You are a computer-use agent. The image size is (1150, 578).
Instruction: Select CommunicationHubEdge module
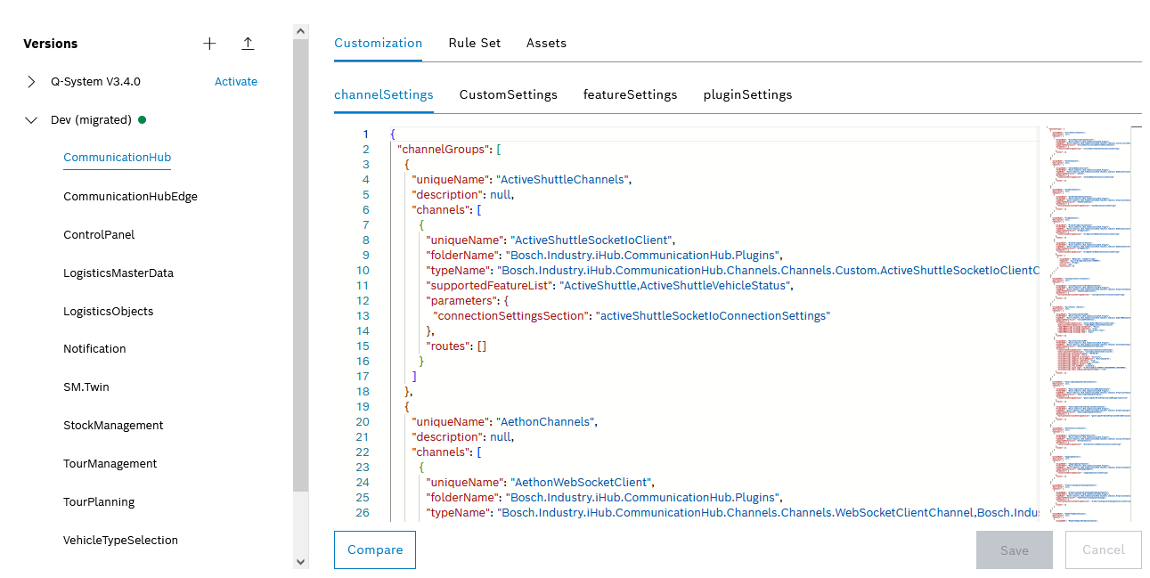130,197
